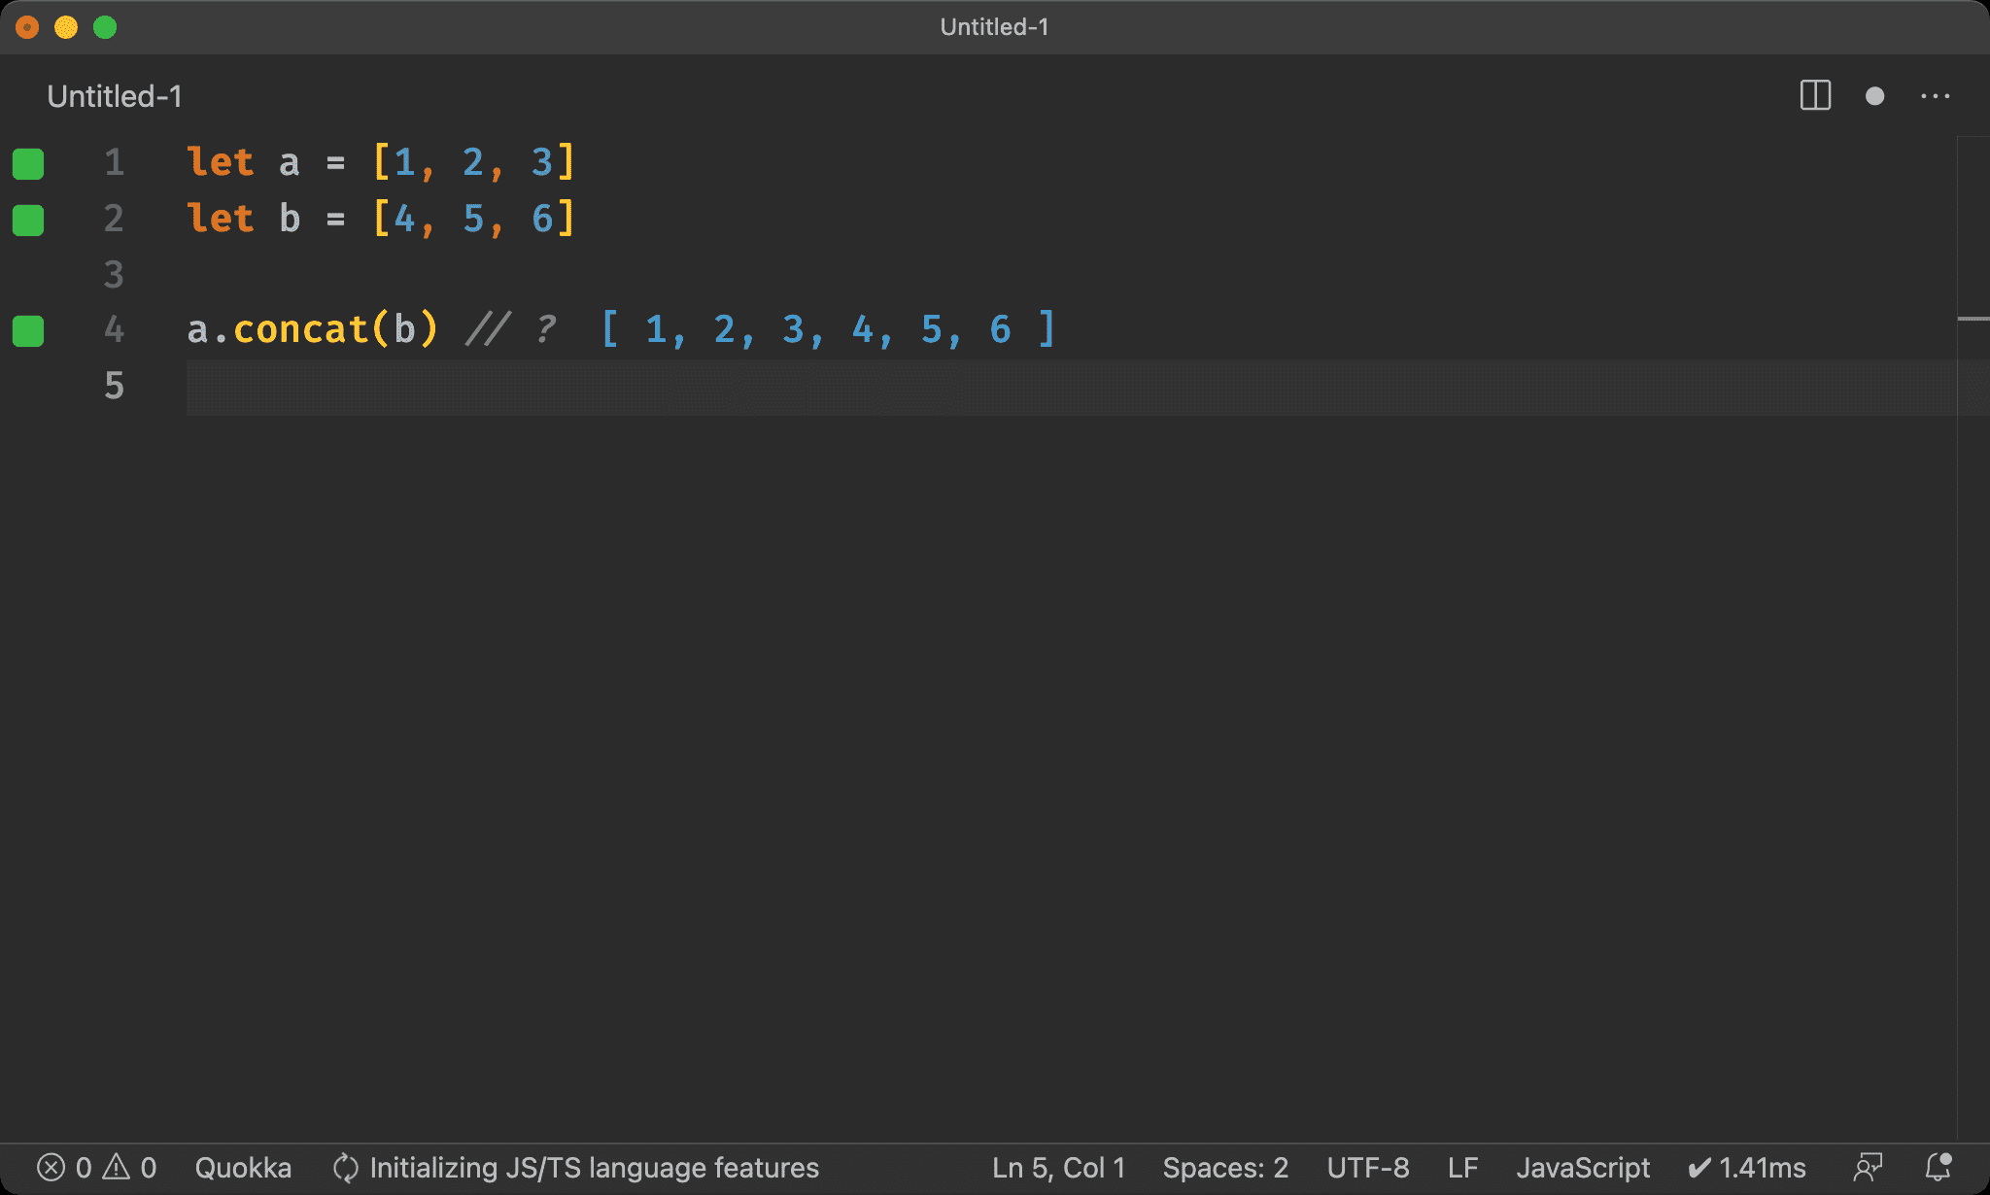Click the yellow macOS minimize window button

[66, 27]
